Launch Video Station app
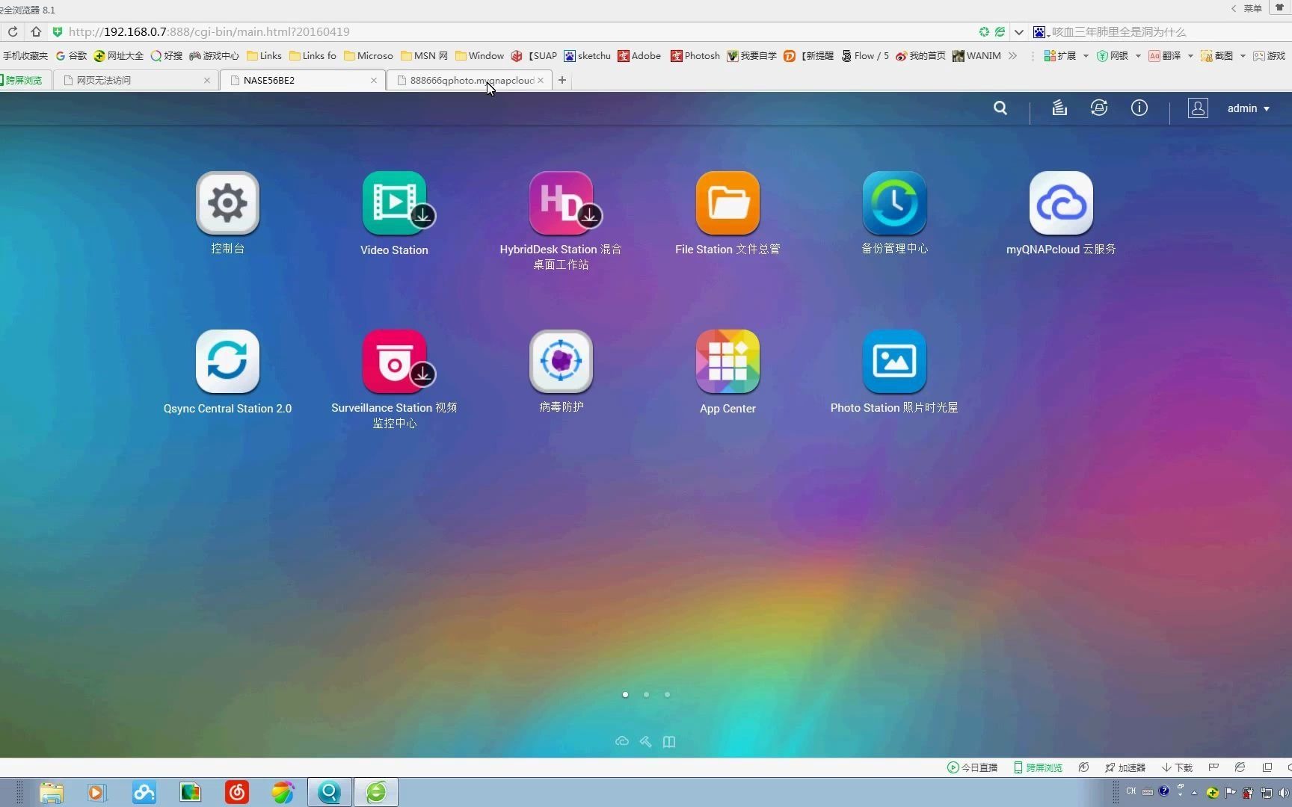The image size is (1292, 807). (x=394, y=203)
